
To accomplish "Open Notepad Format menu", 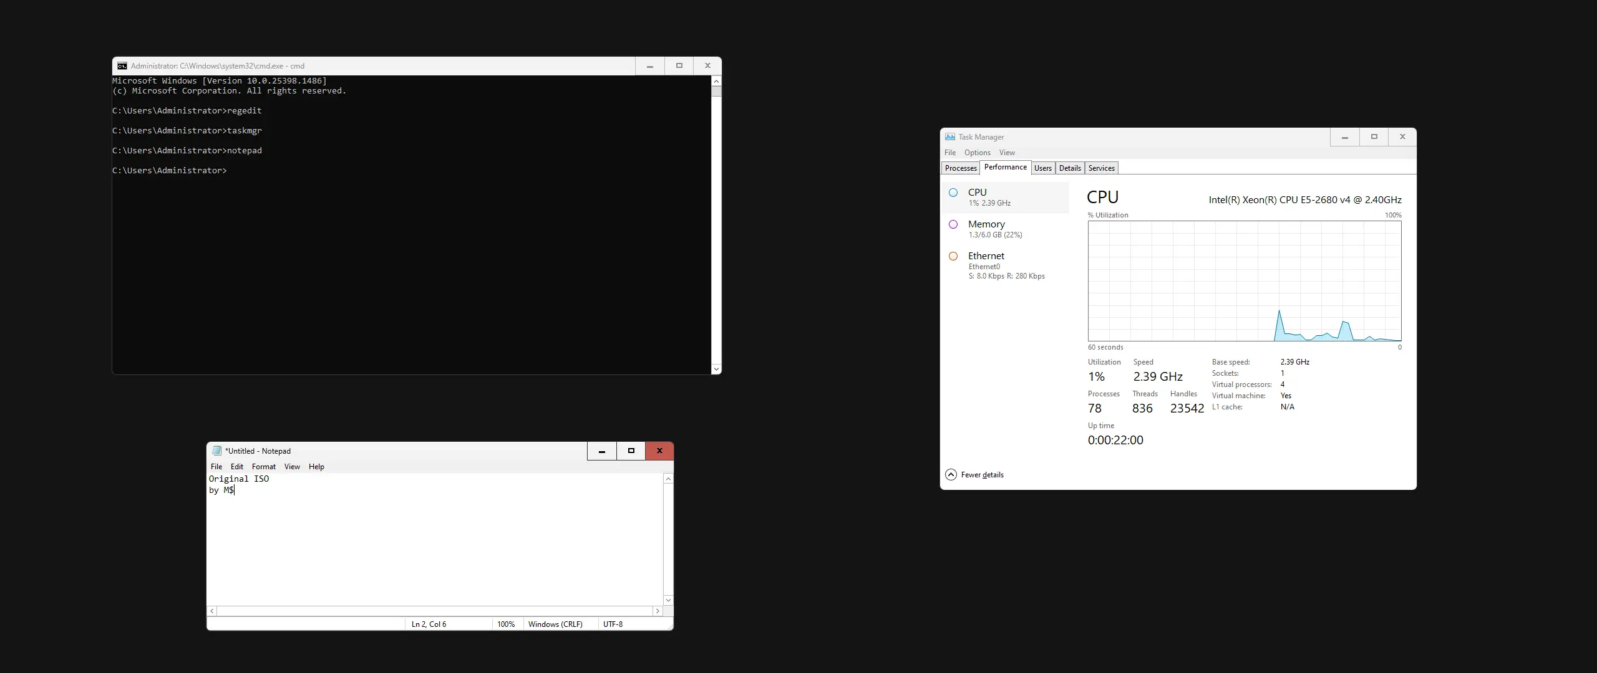I will [x=263, y=467].
